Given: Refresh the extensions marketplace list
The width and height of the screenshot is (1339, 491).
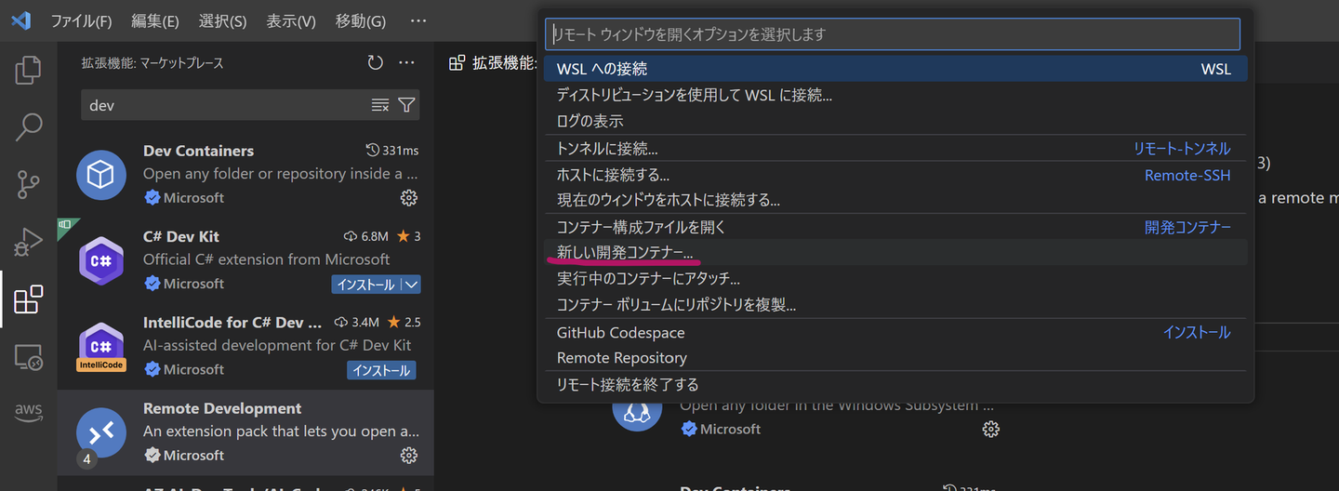Looking at the screenshot, I should [x=375, y=62].
